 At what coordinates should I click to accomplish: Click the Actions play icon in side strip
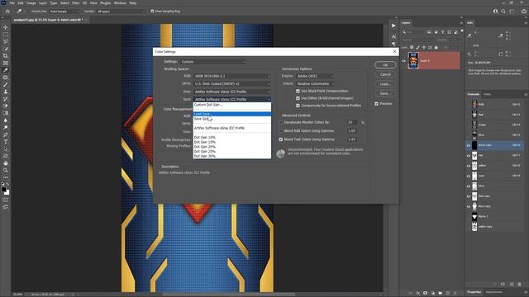[x=393, y=26]
